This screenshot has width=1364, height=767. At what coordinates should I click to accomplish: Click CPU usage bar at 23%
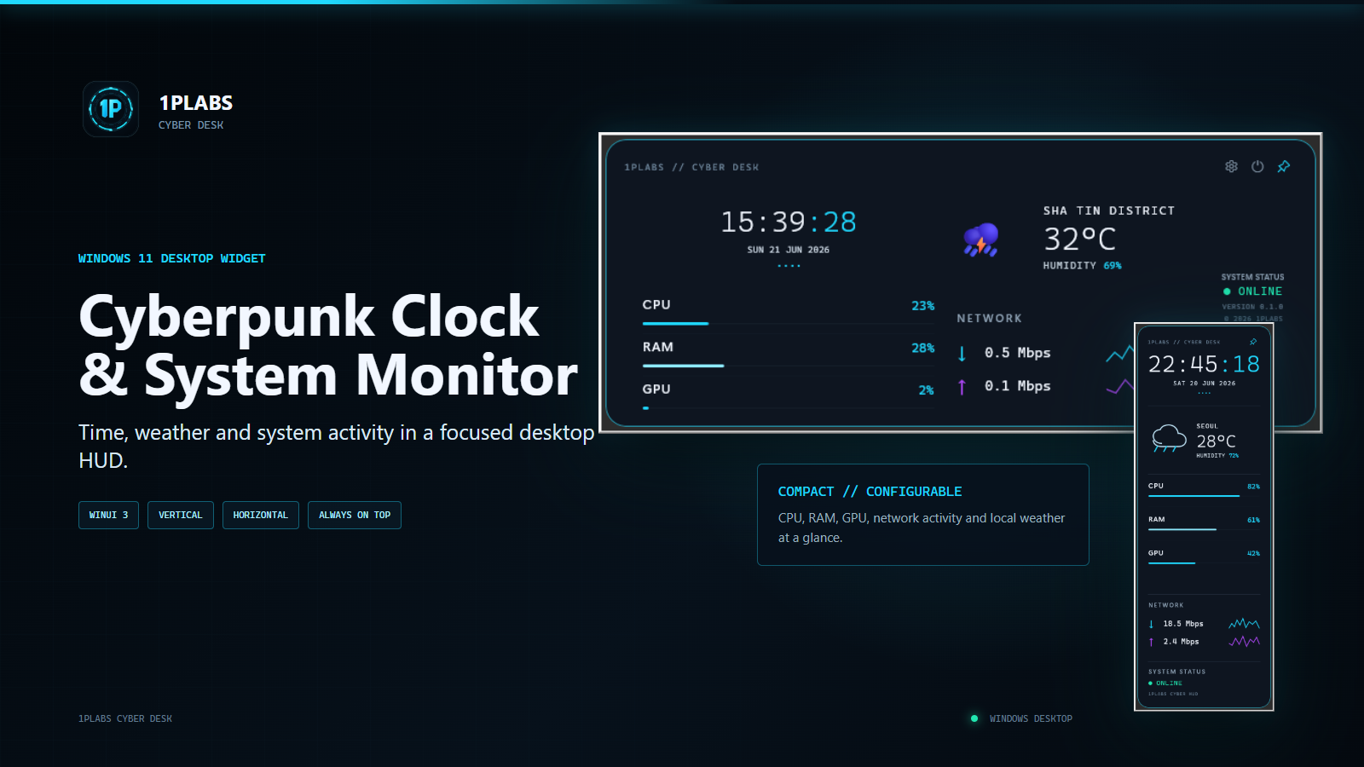coord(789,324)
